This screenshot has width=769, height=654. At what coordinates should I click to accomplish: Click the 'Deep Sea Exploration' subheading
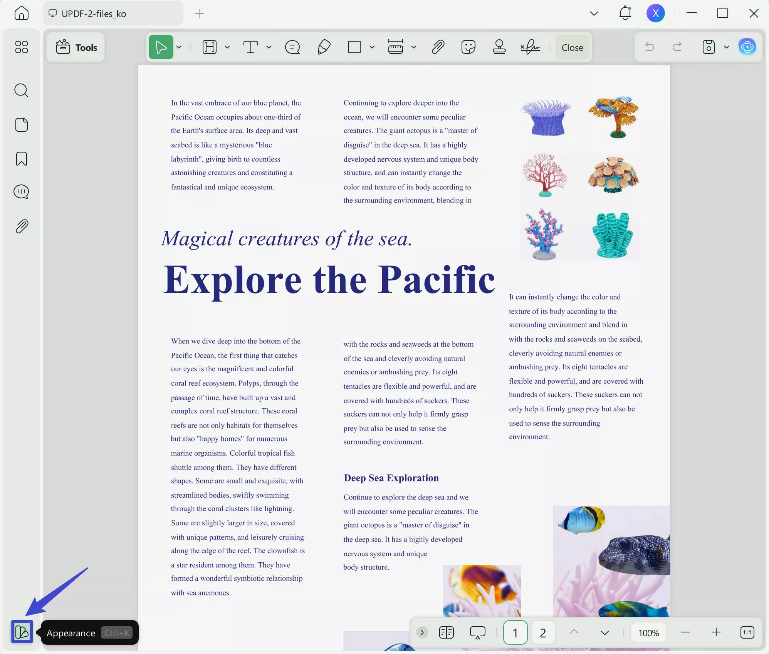click(x=391, y=478)
